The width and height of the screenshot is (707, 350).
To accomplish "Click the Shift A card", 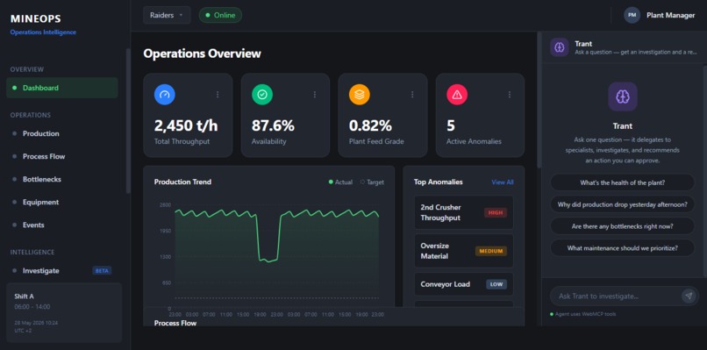I will (x=64, y=312).
